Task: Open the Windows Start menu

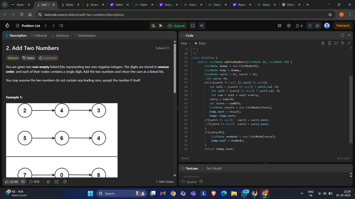Action: point(91,193)
